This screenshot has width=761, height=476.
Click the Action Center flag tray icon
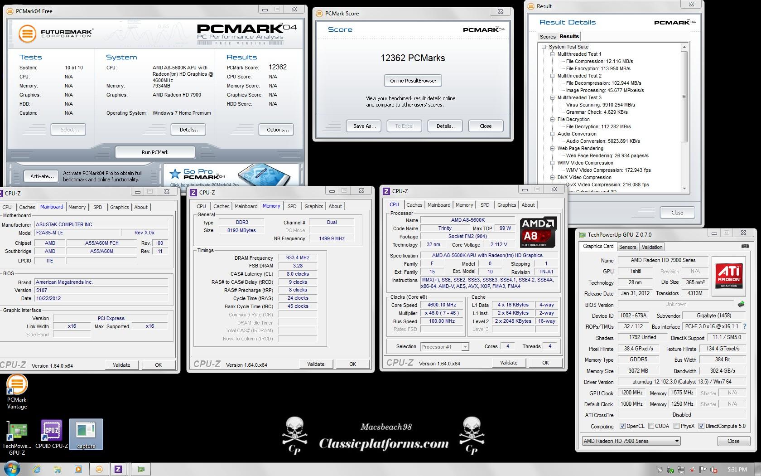click(x=703, y=470)
